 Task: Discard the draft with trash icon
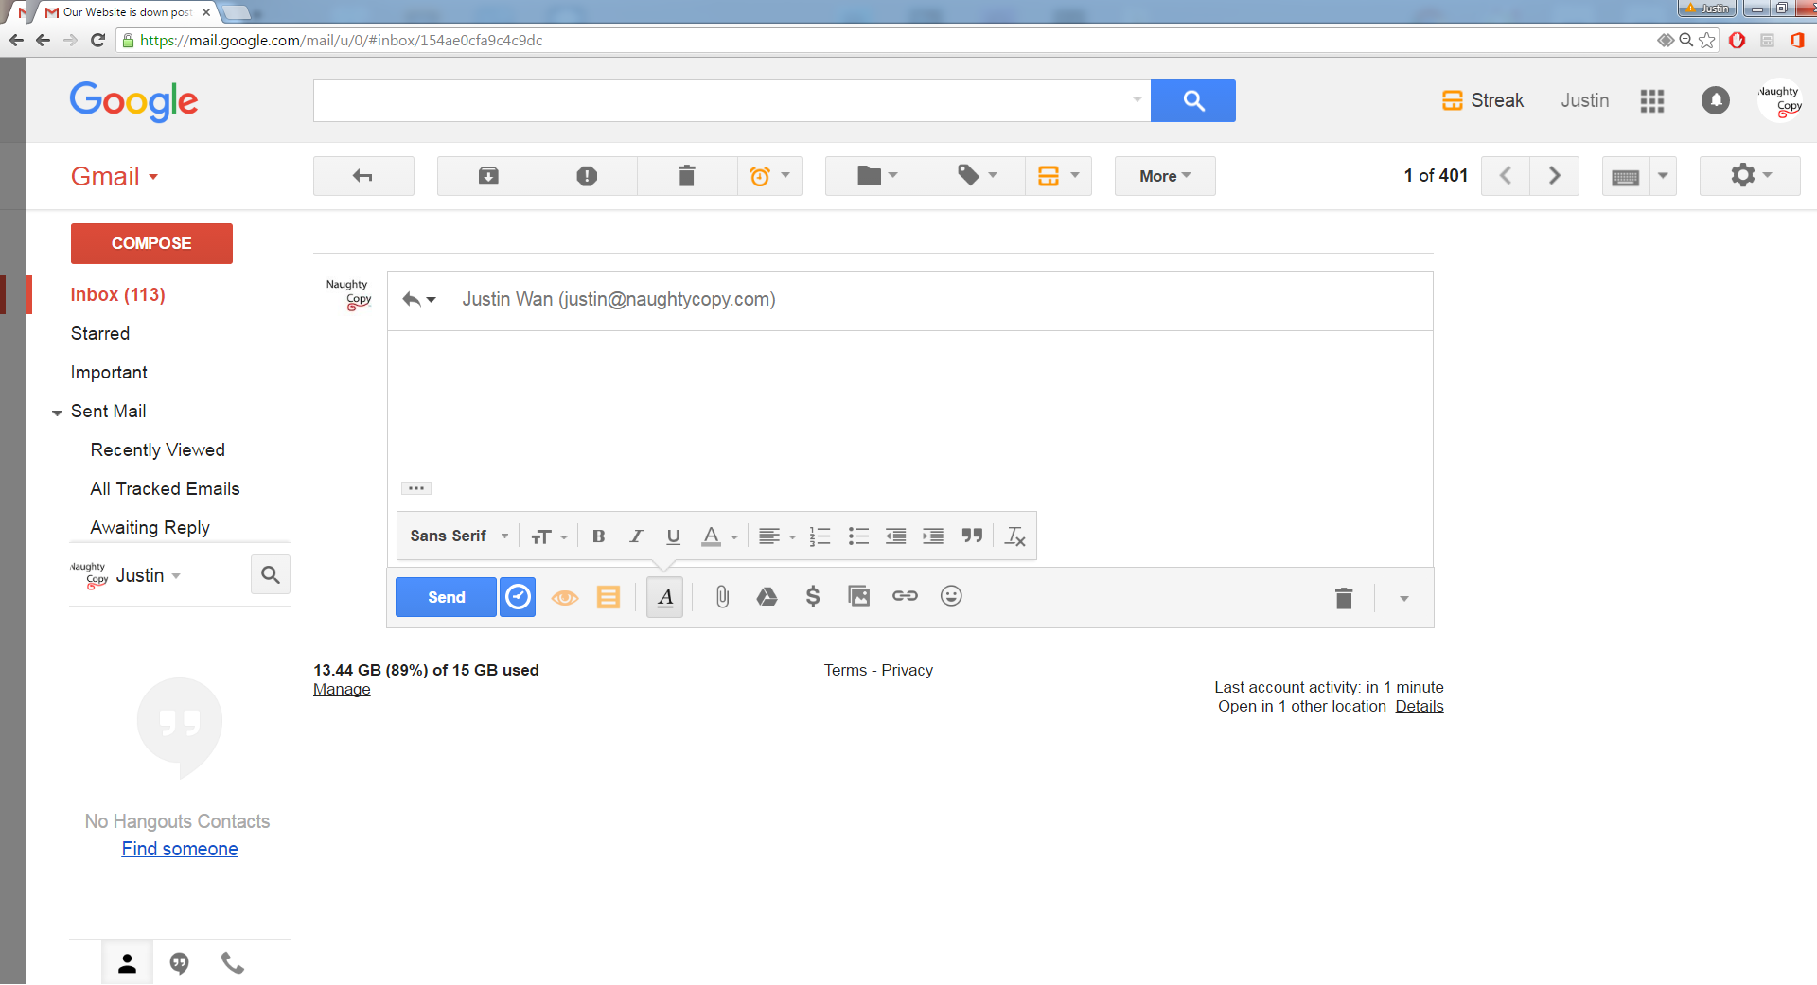pyautogui.click(x=1343, y=598)
